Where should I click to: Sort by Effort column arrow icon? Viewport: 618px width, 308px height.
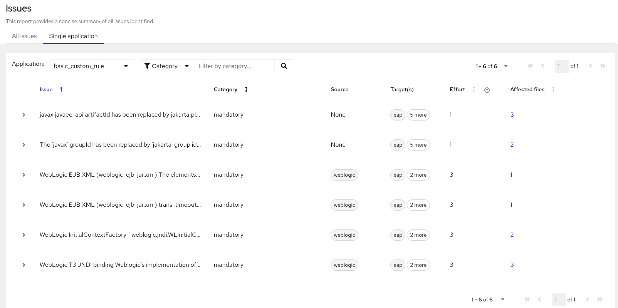tap(474, 89)
